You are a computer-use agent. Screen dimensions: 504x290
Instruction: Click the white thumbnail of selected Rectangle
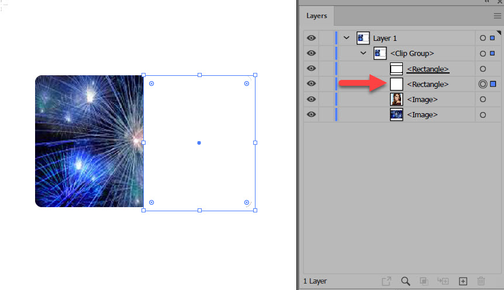pyautogui.click(x=396, y=84)
